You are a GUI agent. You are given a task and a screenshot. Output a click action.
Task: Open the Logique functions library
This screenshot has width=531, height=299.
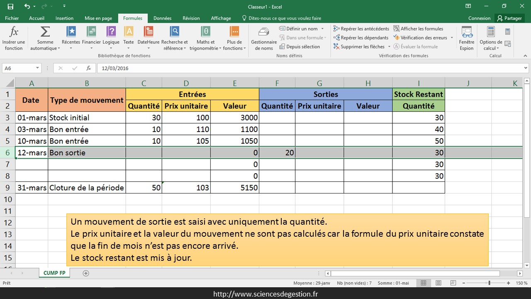(111, 32)
